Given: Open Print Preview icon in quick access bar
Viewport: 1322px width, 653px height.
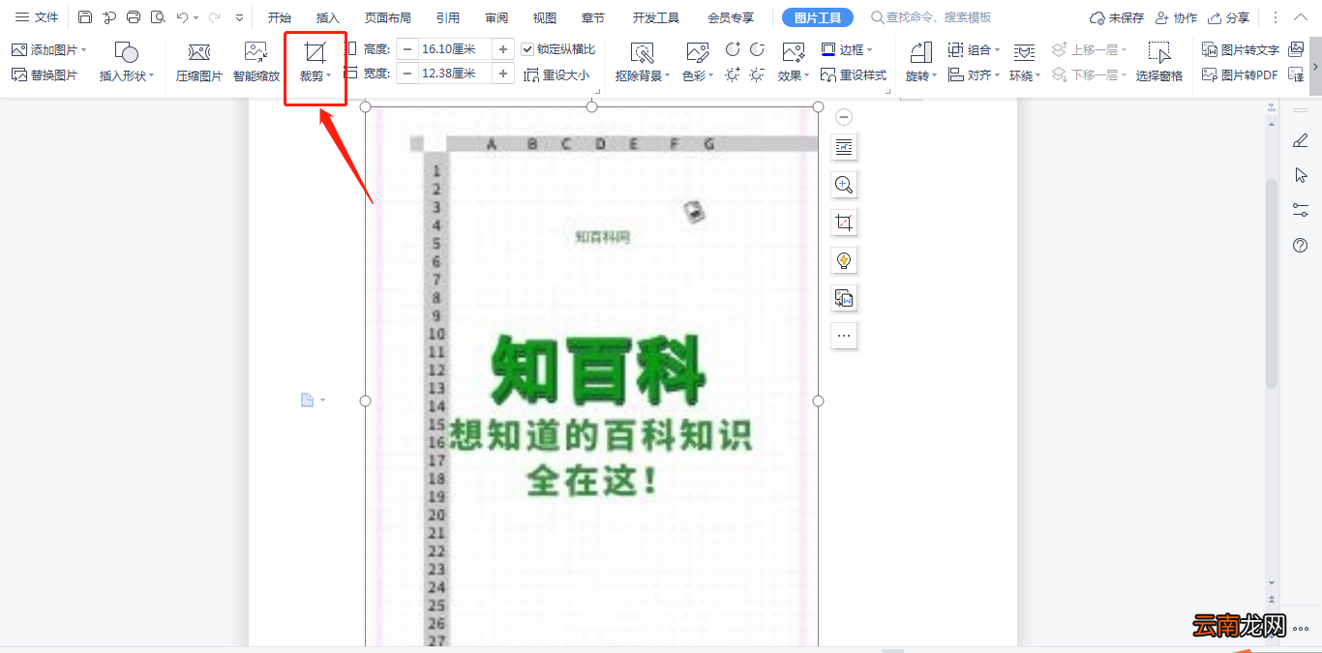Looking at the screenshot, I should 158,17.
